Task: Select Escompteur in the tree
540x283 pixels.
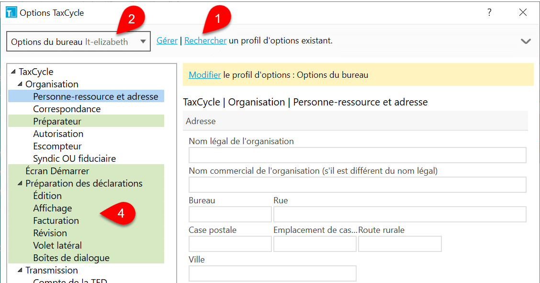Action: [57, 146]
